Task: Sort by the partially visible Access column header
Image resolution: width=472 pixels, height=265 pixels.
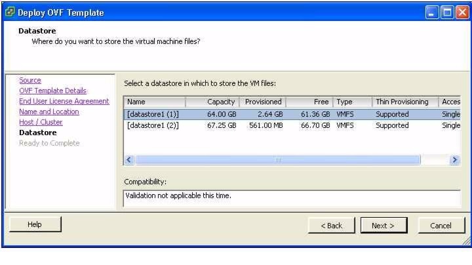Action: 450,102
